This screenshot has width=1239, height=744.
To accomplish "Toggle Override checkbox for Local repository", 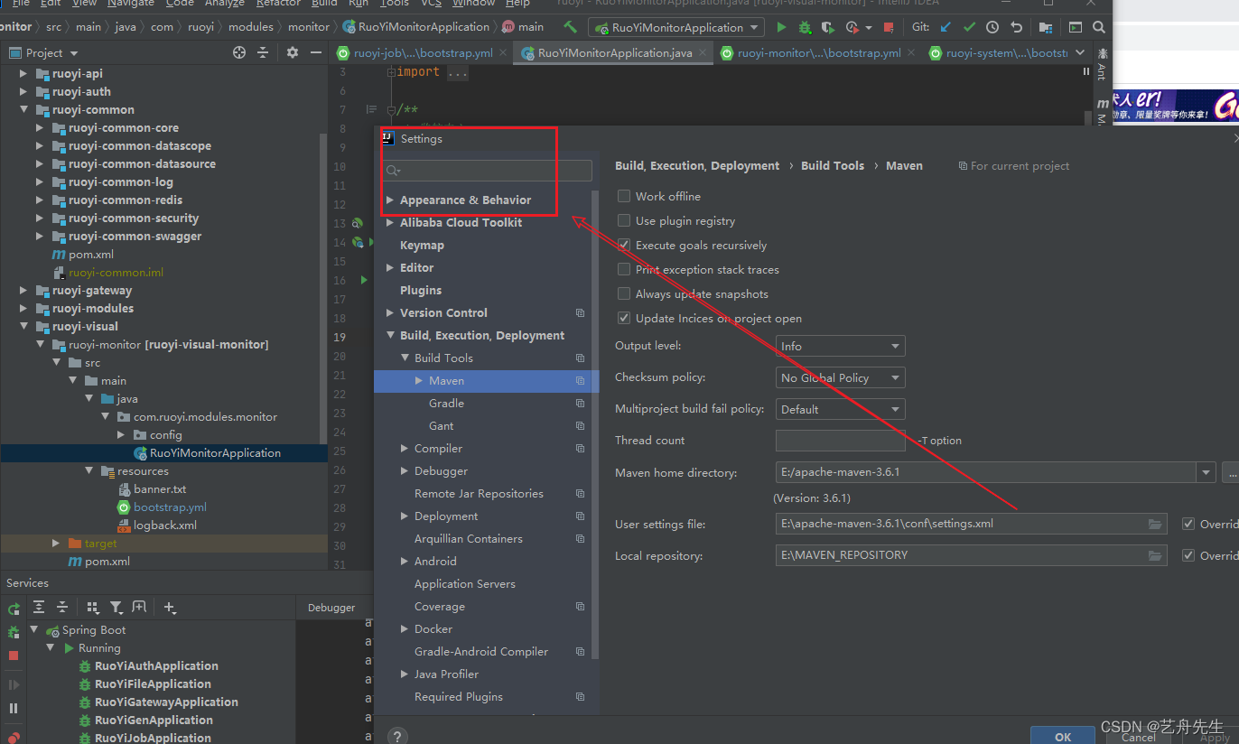I will [1188, 555].
